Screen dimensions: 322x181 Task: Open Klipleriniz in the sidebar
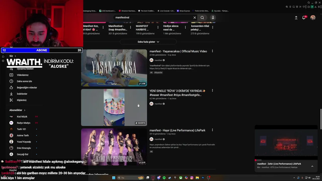point(22,100)
